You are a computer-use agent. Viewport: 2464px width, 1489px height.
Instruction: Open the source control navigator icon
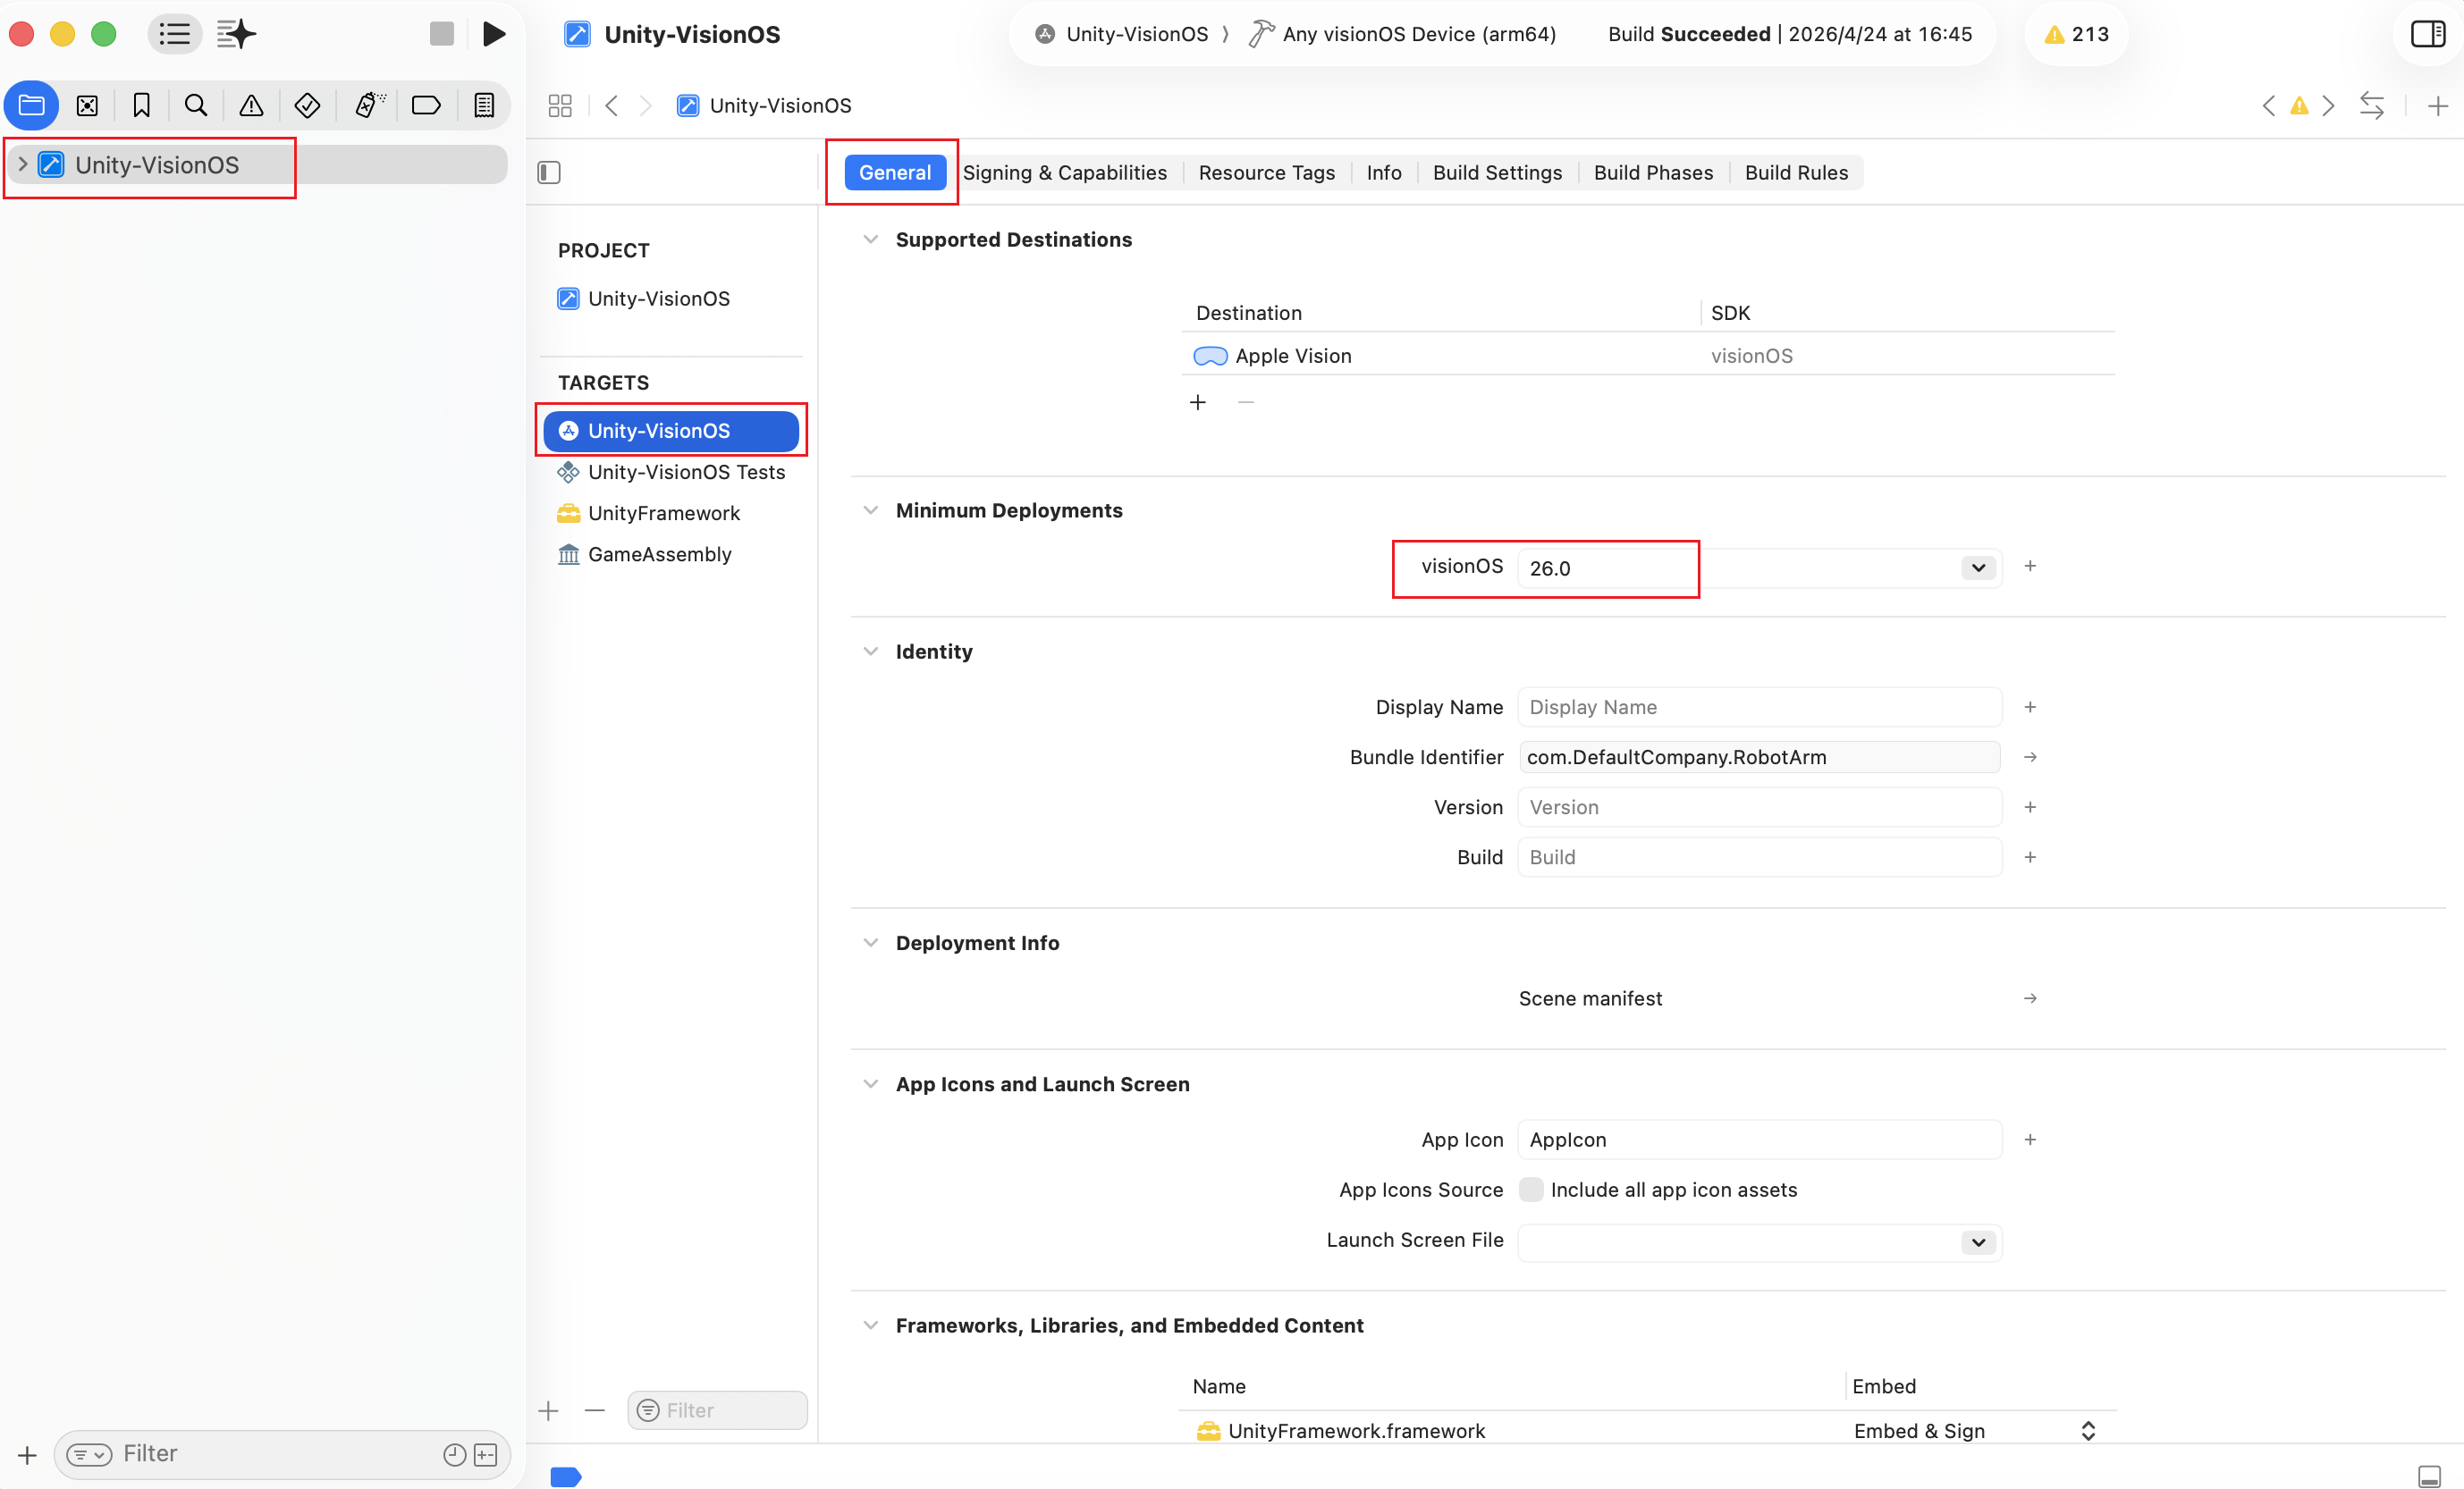pyautogui.click(x=87, y=106)
